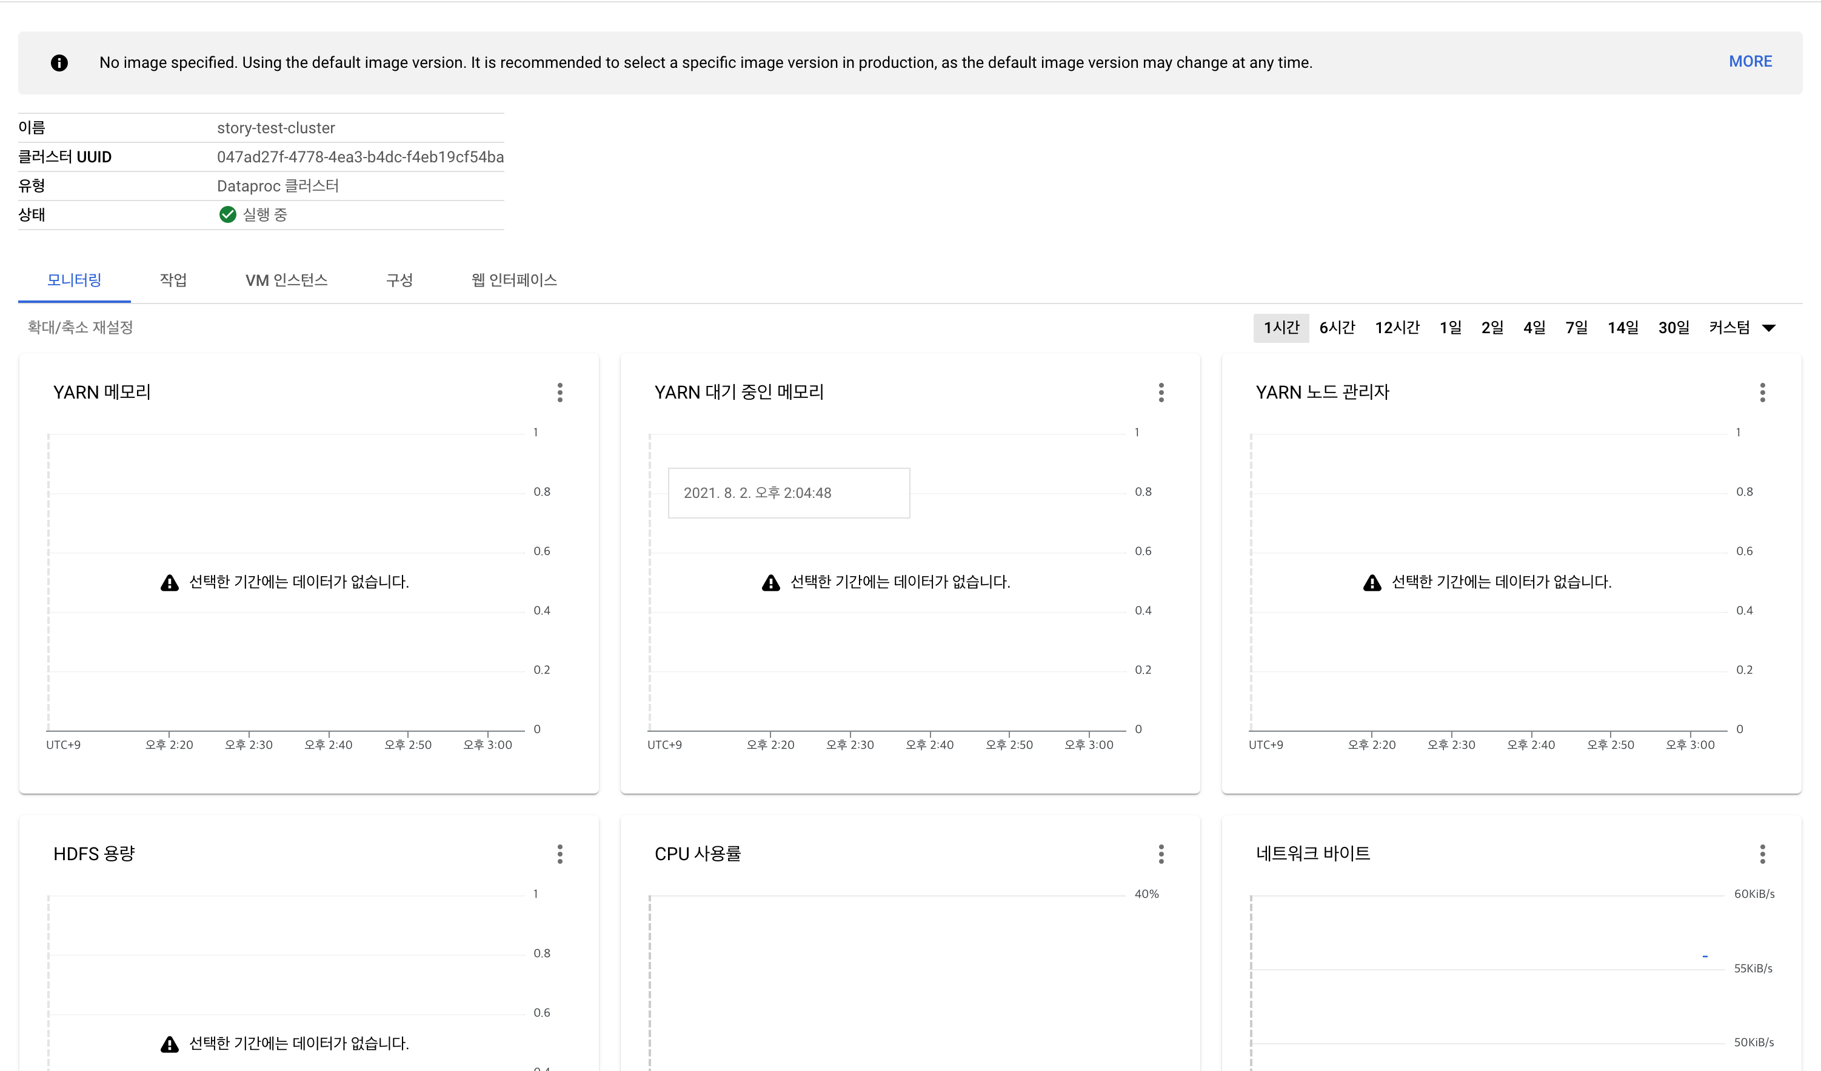Click 확대/축소 재설정 reset zoom button
Screen dimensions: 1821x1071
[80, 327]
